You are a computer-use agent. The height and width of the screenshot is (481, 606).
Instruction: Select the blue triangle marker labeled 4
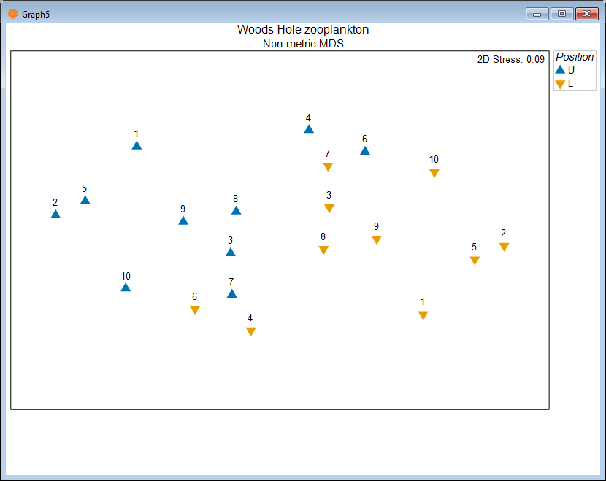pos(309,129)
